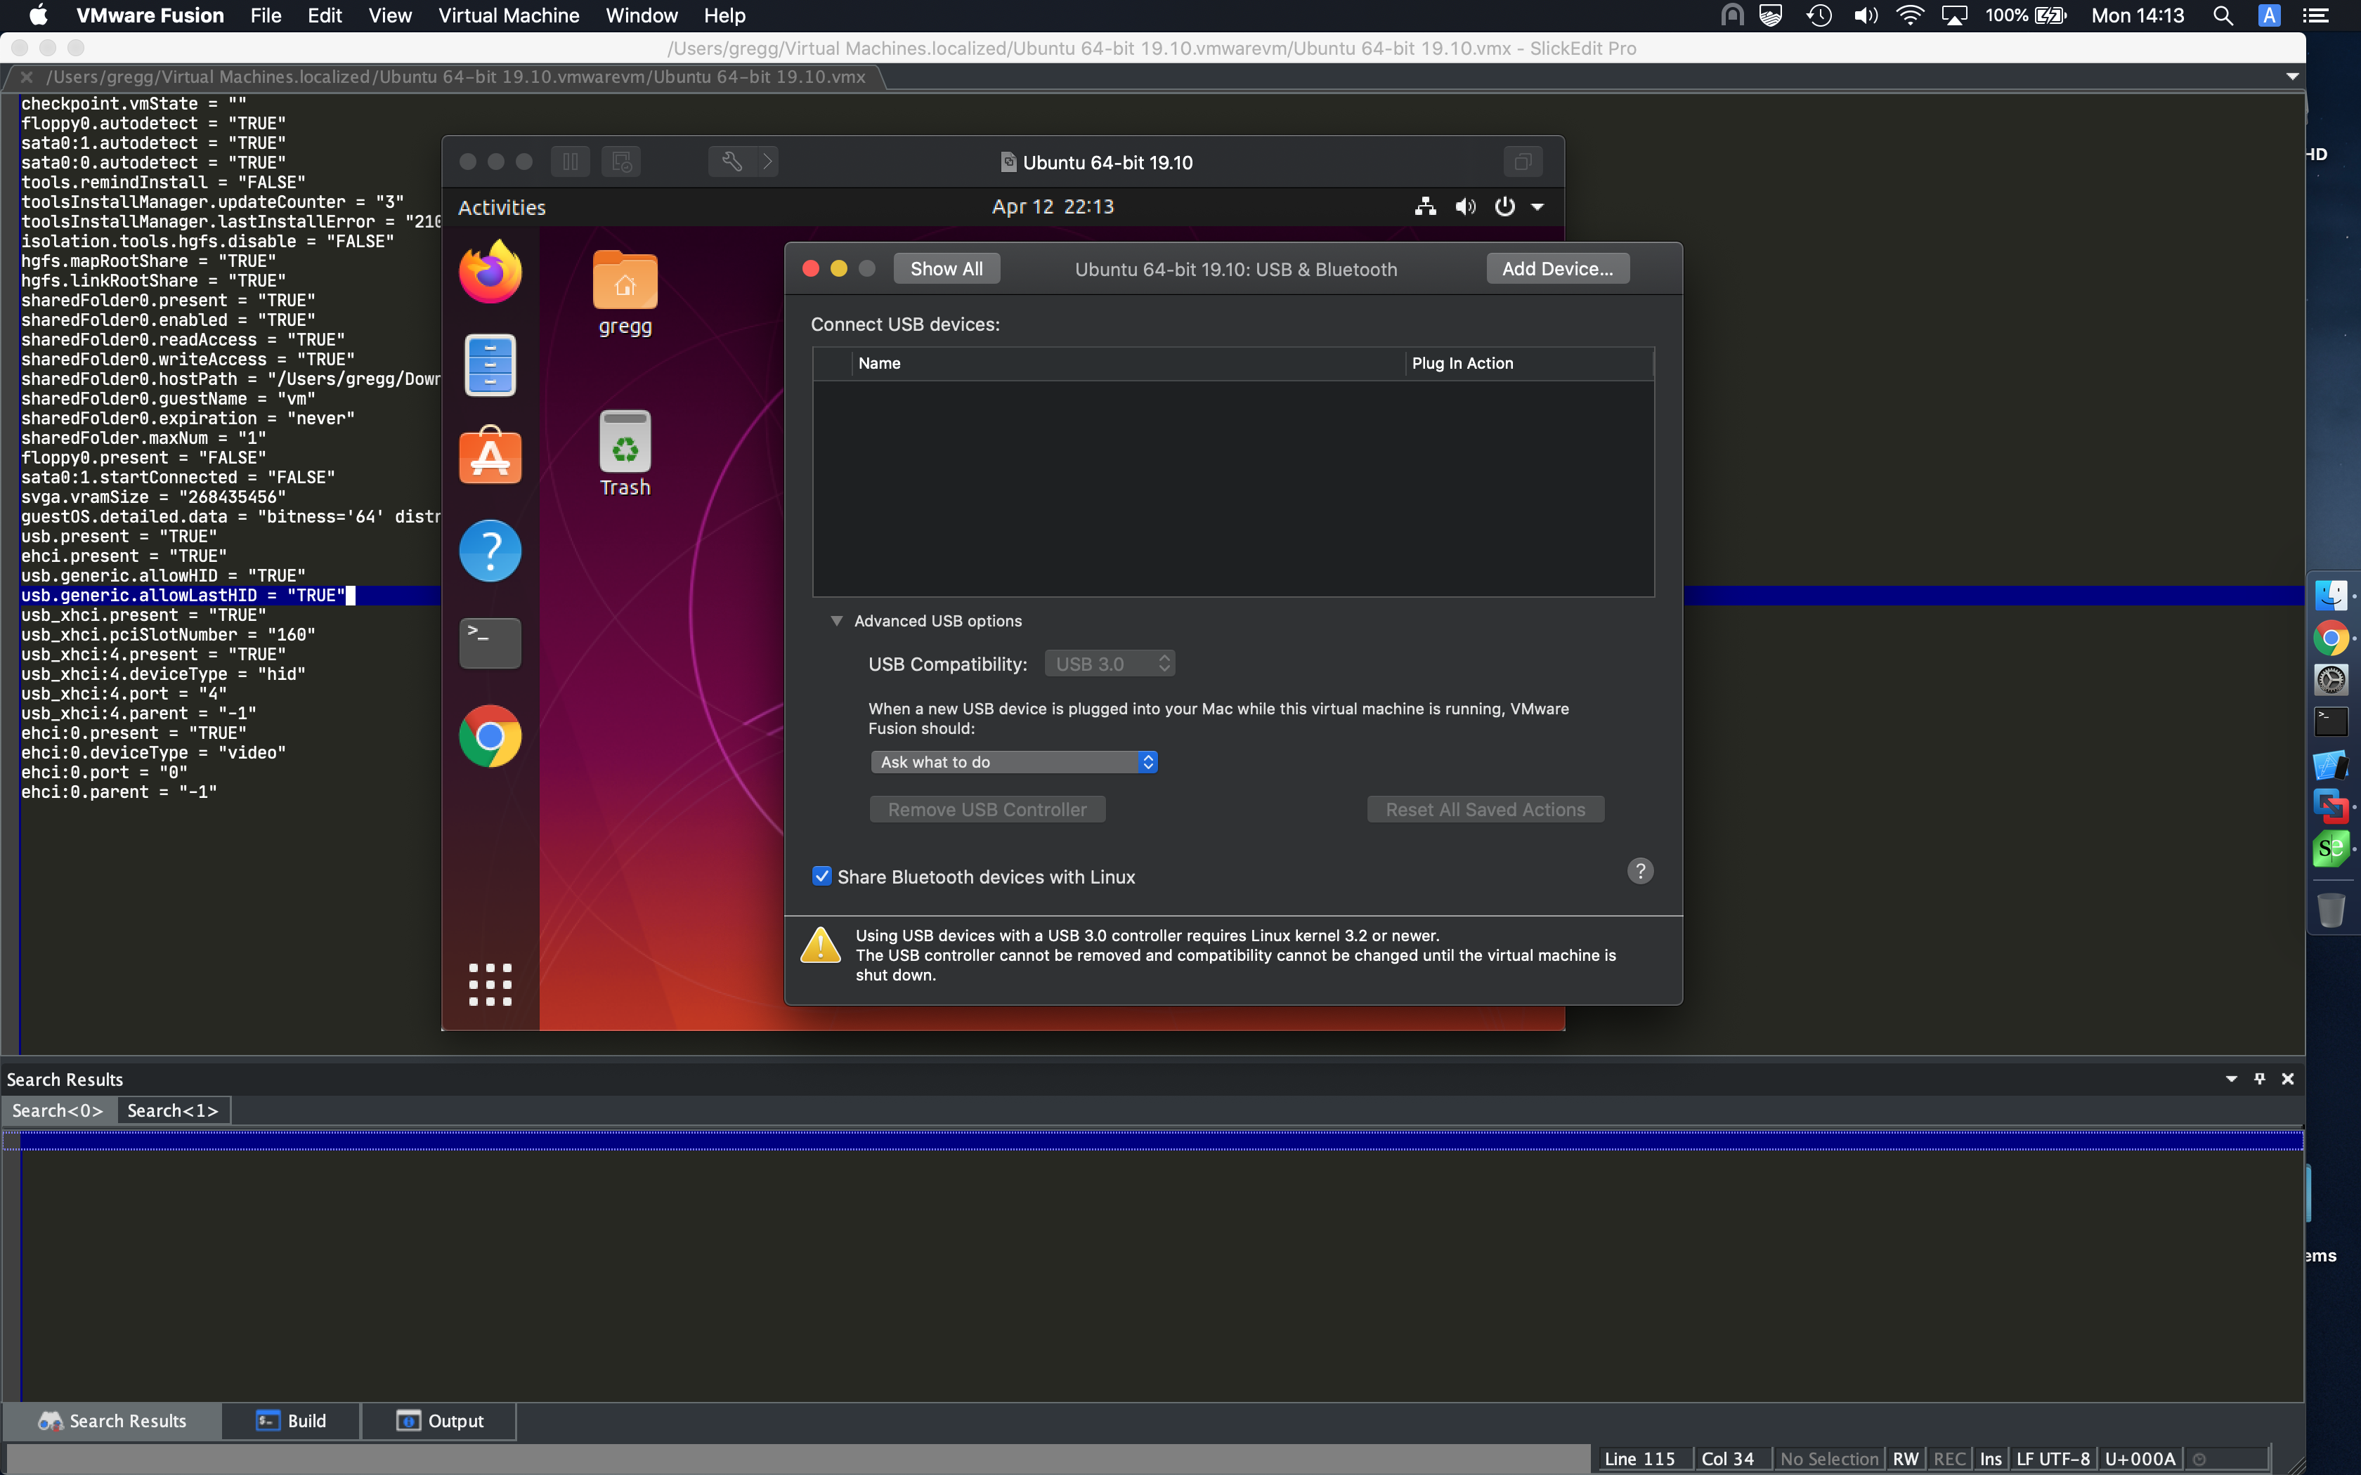The image size is (2361, 1475).
Task: Click the VM snapshot icon in the toolbar
Action: pos(623,161)
